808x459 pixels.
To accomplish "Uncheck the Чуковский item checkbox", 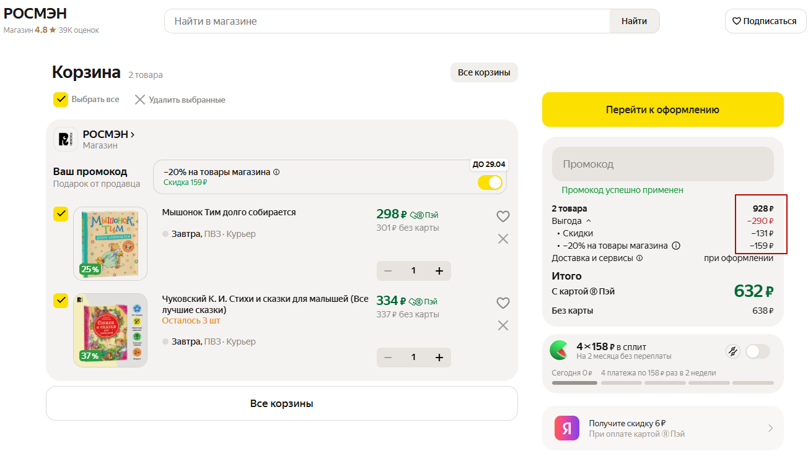I will tap(61, 301).
